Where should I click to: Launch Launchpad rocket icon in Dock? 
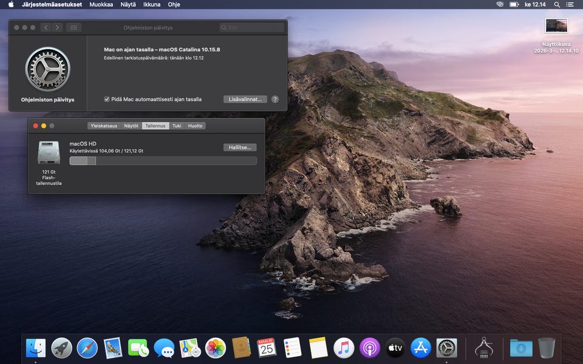[62, 348]
